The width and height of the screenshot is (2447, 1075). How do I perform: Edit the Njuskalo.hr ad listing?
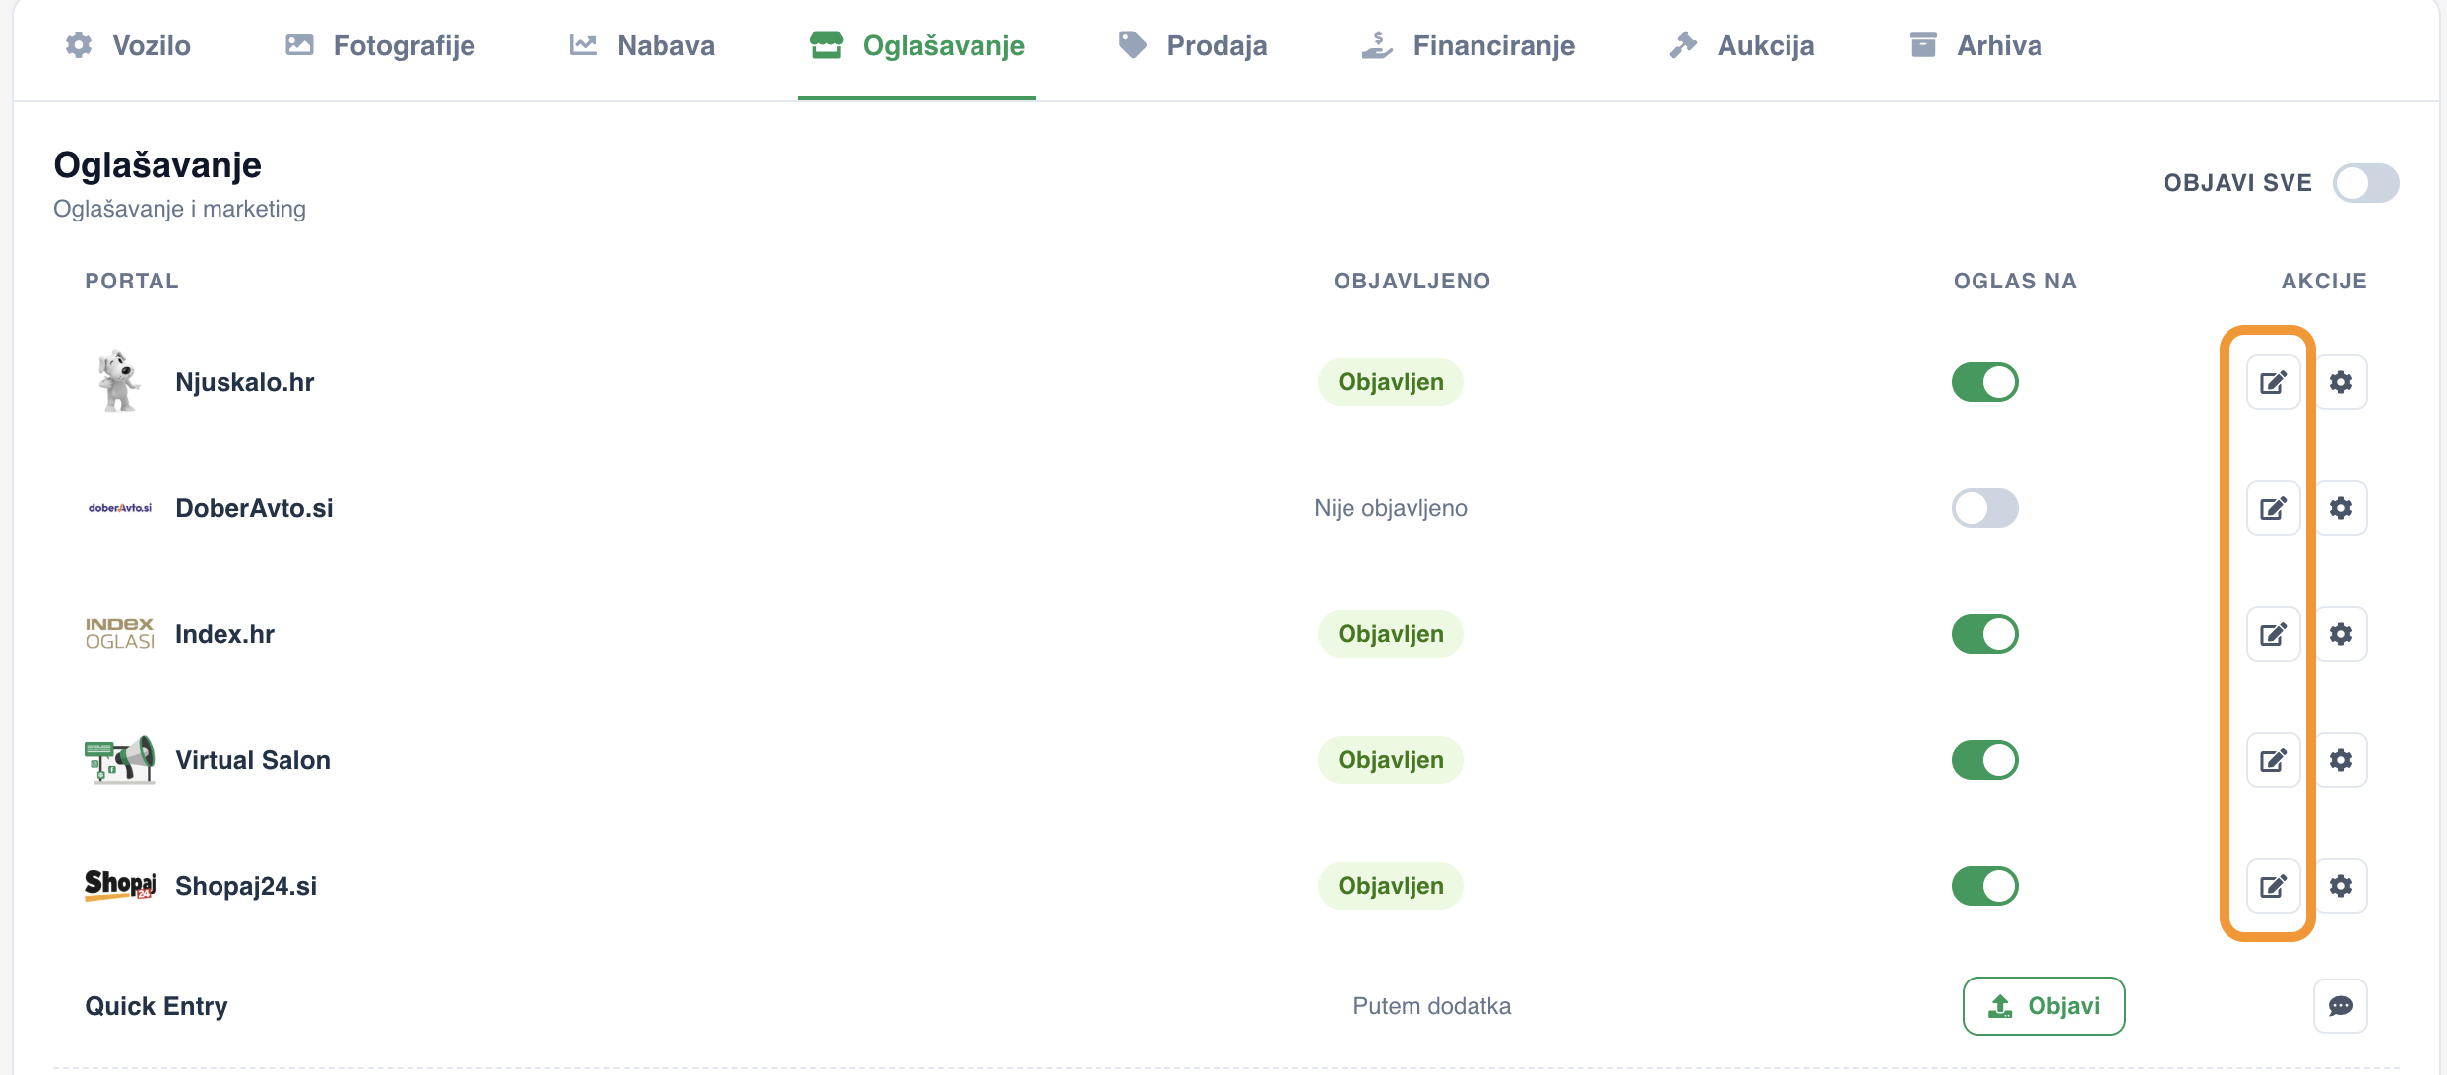[2273, 382]
